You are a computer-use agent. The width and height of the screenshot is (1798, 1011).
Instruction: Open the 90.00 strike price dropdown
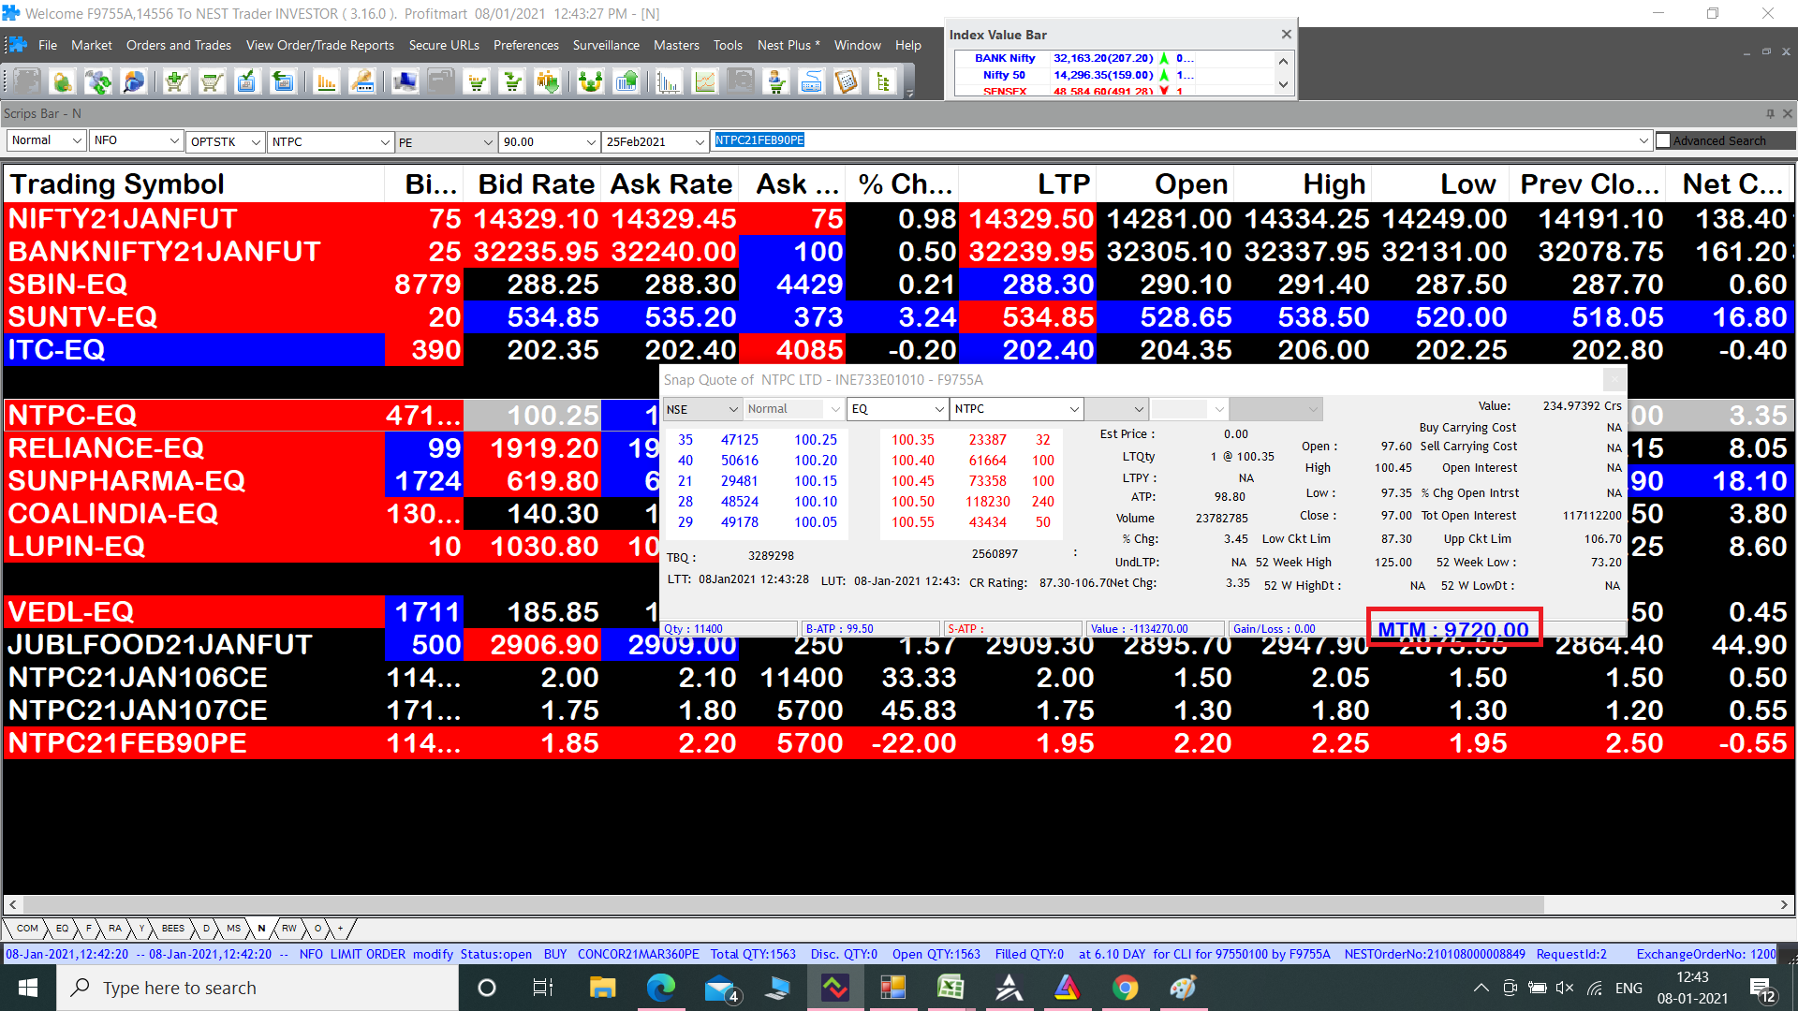coord(549,141)
